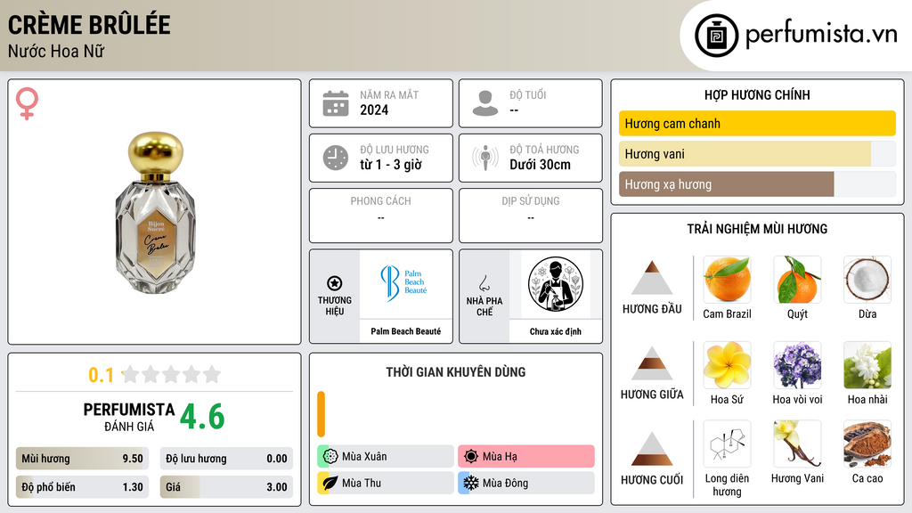Click the Palm Beach Beauté brand logo
Image resolution: width=912 pixels, height=513 pixels.
[405, 283]
